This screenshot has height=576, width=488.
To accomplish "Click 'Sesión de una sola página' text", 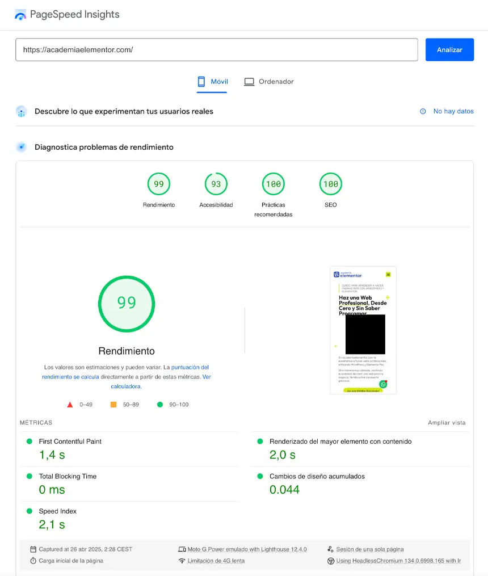I will click(x=370, y=549).
